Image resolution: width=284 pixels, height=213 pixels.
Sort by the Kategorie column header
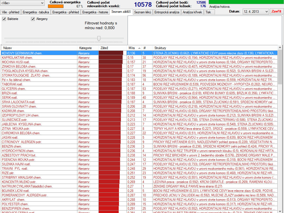click(88, 48)
